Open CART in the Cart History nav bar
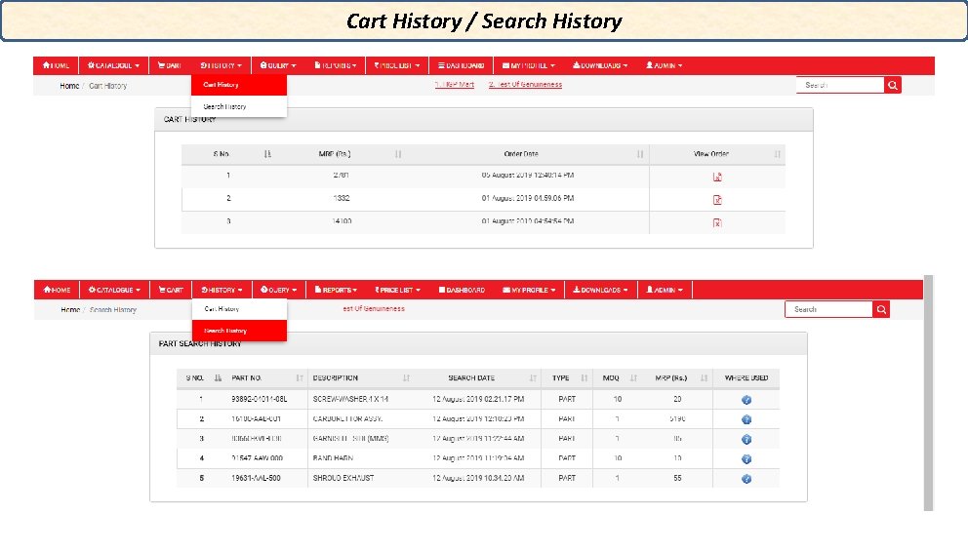The height and width of the screenshot is (553, 968). click(x=169, y=65)
